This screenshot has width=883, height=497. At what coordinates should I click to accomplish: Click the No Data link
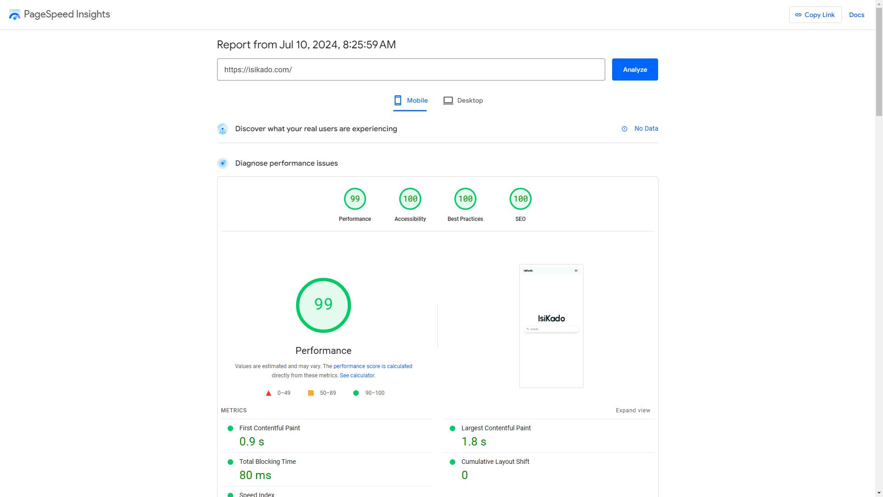[x=646, y=128]
